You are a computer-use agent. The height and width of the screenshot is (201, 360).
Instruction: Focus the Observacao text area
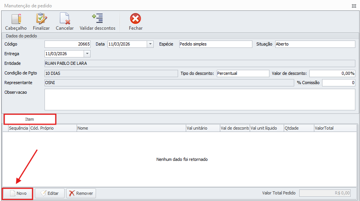tap(199, 100)
